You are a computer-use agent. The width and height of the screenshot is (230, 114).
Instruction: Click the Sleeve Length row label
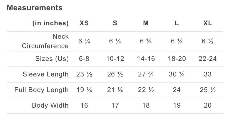46,75
